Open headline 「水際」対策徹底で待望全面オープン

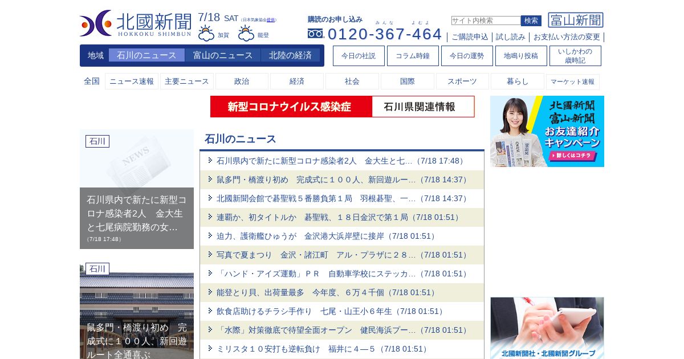pos(343,330)
